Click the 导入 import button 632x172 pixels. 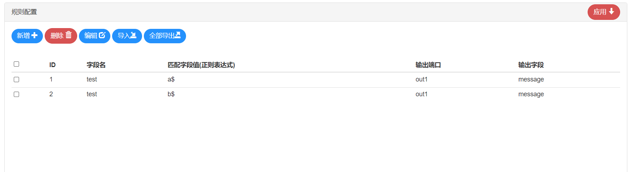coord(127,36)
